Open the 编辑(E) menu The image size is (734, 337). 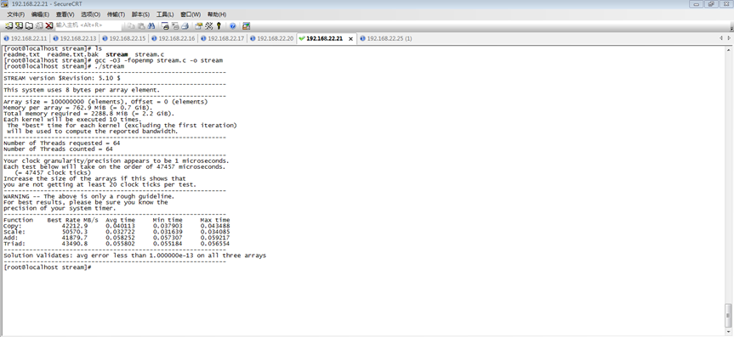click(x=40, y=14)
